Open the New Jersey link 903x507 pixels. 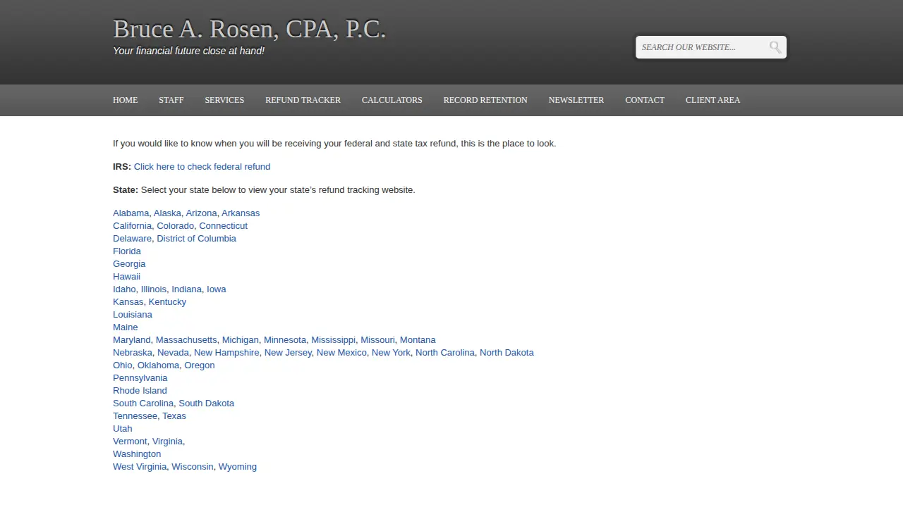click(x=288, y=353)
